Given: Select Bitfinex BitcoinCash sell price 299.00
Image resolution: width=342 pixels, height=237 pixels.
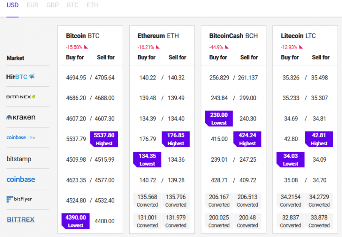Looking at the screenshot, I should pos(248,98).
